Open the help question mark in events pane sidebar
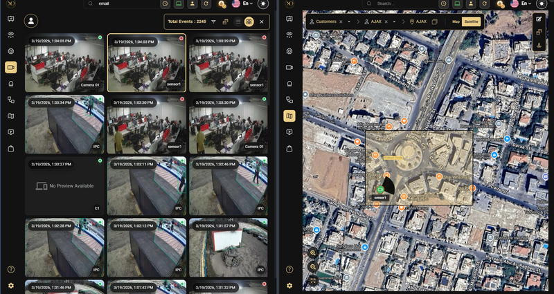Viewport: 554px width, 294px height. click(11, 269)
